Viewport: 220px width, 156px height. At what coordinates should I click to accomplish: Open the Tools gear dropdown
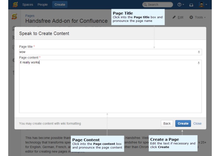(x=198, y=17)
